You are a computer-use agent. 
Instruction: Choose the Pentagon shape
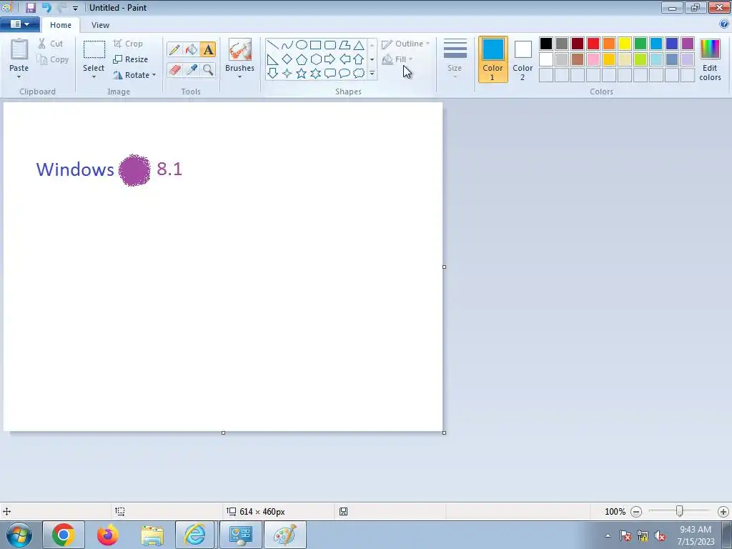pyautogui.click(x=302, y=59)
